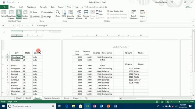
Task: Click the vertical scrollbar thumb
Action: (193, 52)
